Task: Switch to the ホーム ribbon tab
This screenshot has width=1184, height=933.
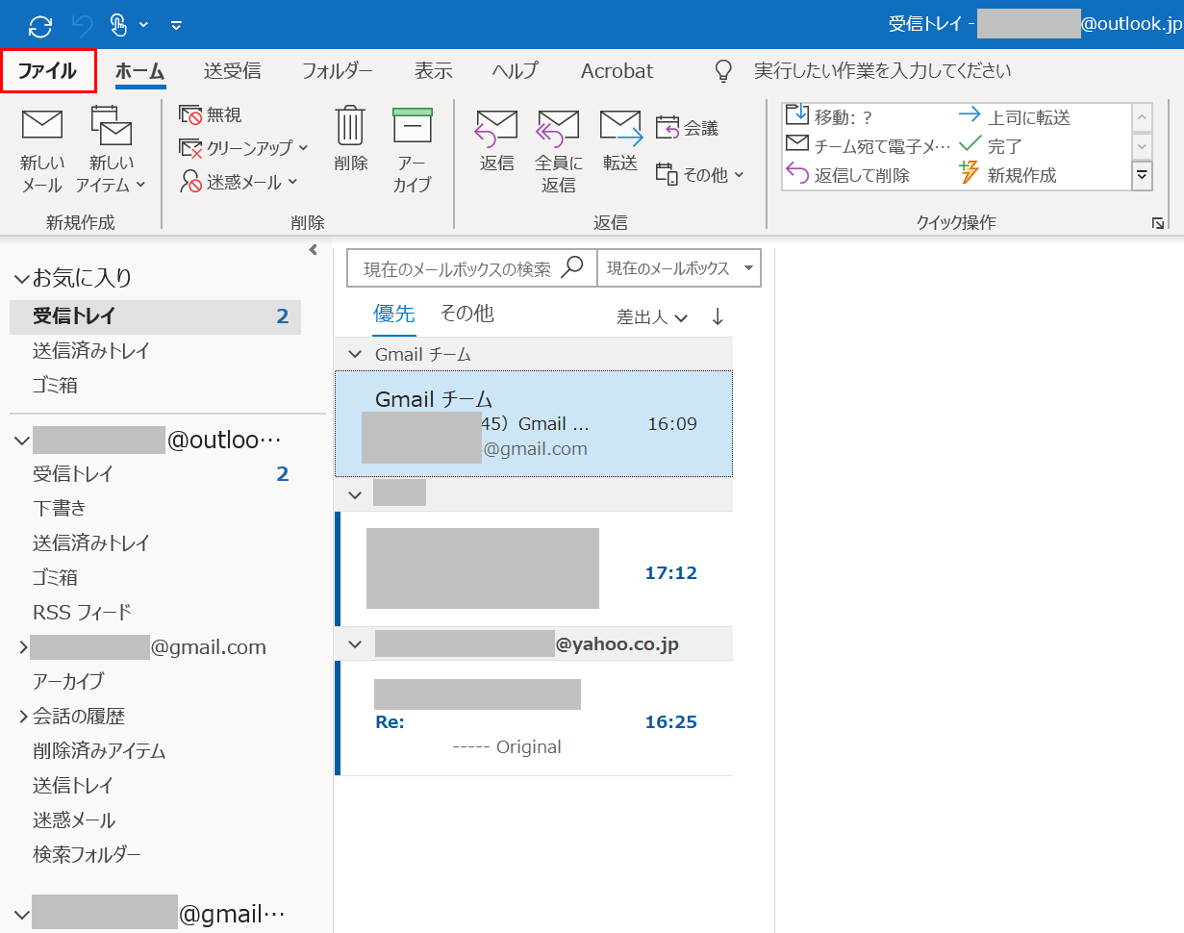Action: coord(140,71)
